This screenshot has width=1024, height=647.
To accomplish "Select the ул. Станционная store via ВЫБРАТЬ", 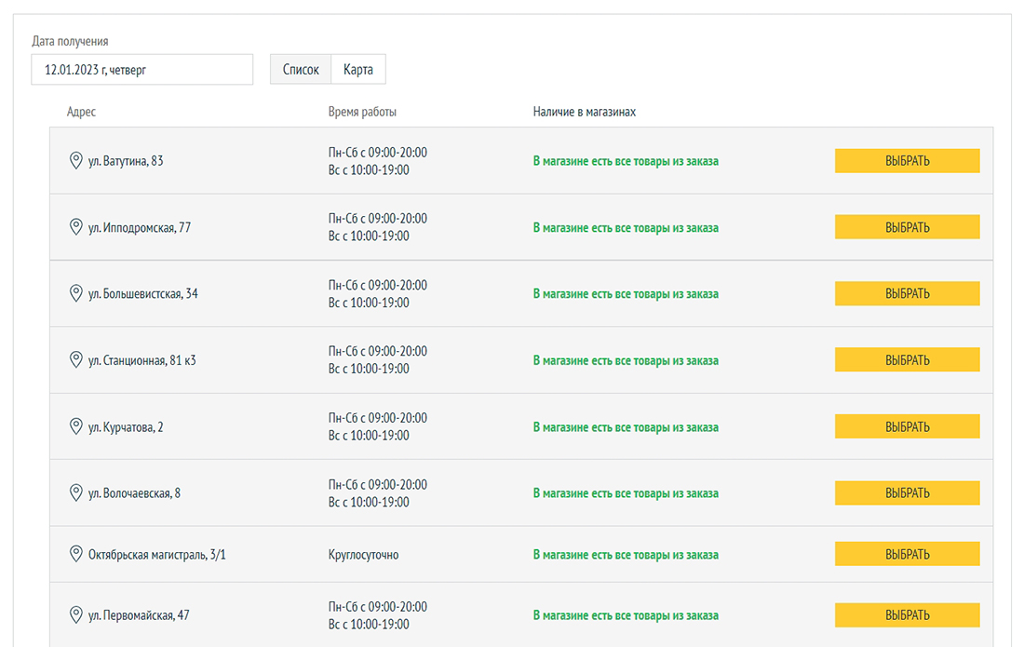I will [907, 360].
